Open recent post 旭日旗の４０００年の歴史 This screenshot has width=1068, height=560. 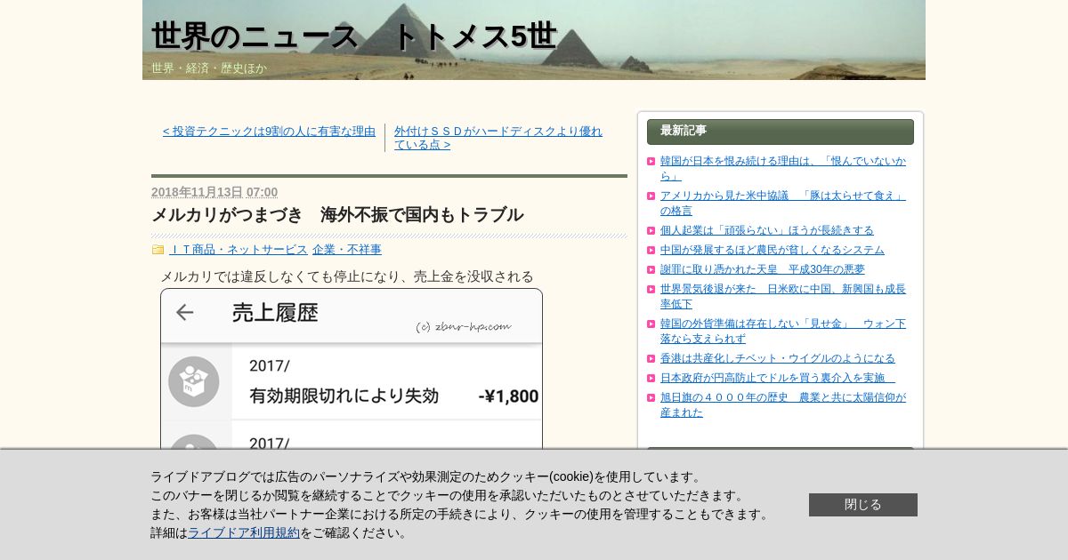point(783,404)
